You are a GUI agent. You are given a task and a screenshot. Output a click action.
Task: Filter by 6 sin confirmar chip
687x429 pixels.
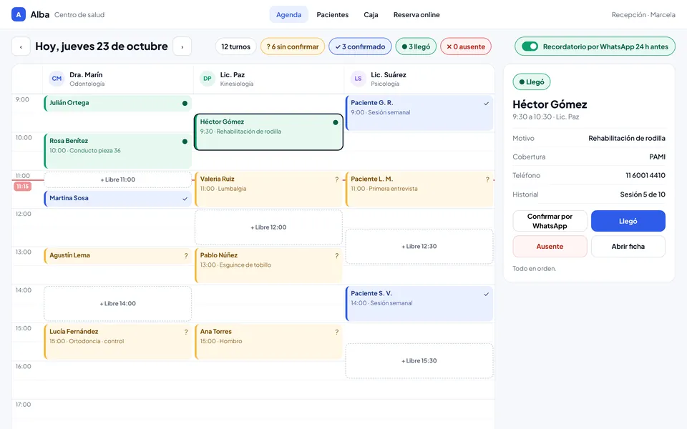293,46
